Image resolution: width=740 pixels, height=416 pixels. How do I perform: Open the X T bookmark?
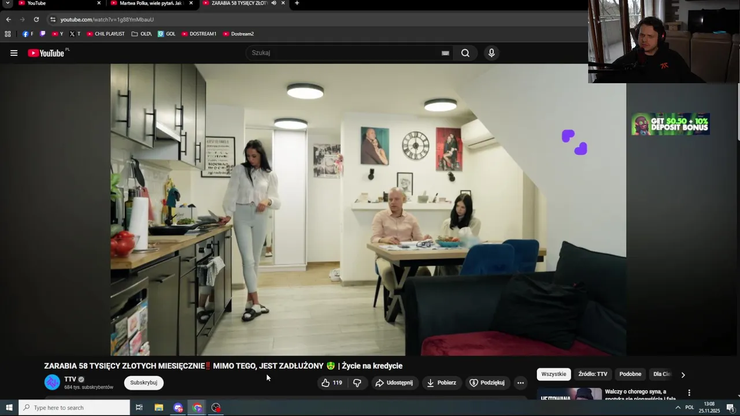[75, 34]
